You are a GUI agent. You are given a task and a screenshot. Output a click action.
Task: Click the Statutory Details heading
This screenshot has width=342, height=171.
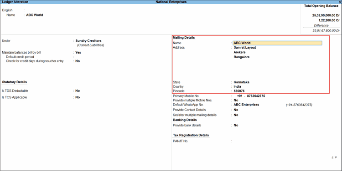[x=15, y=82]
